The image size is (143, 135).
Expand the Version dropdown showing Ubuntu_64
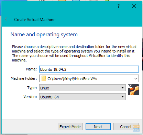point(82,97)
